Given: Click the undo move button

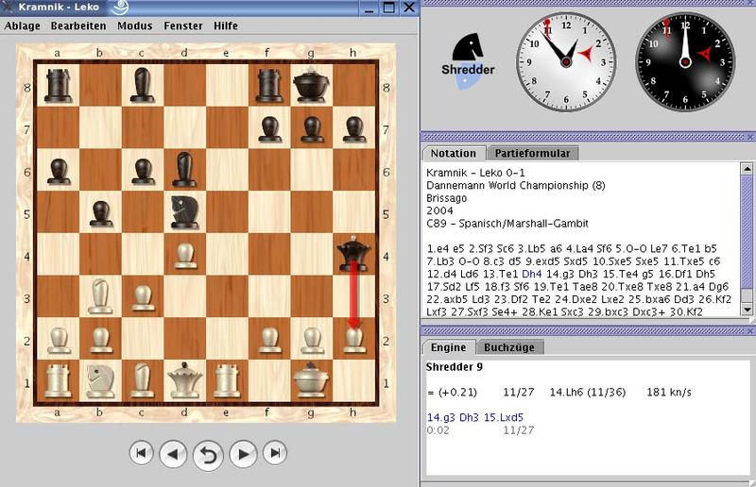Looking at the screenshot, I should 208,456.
